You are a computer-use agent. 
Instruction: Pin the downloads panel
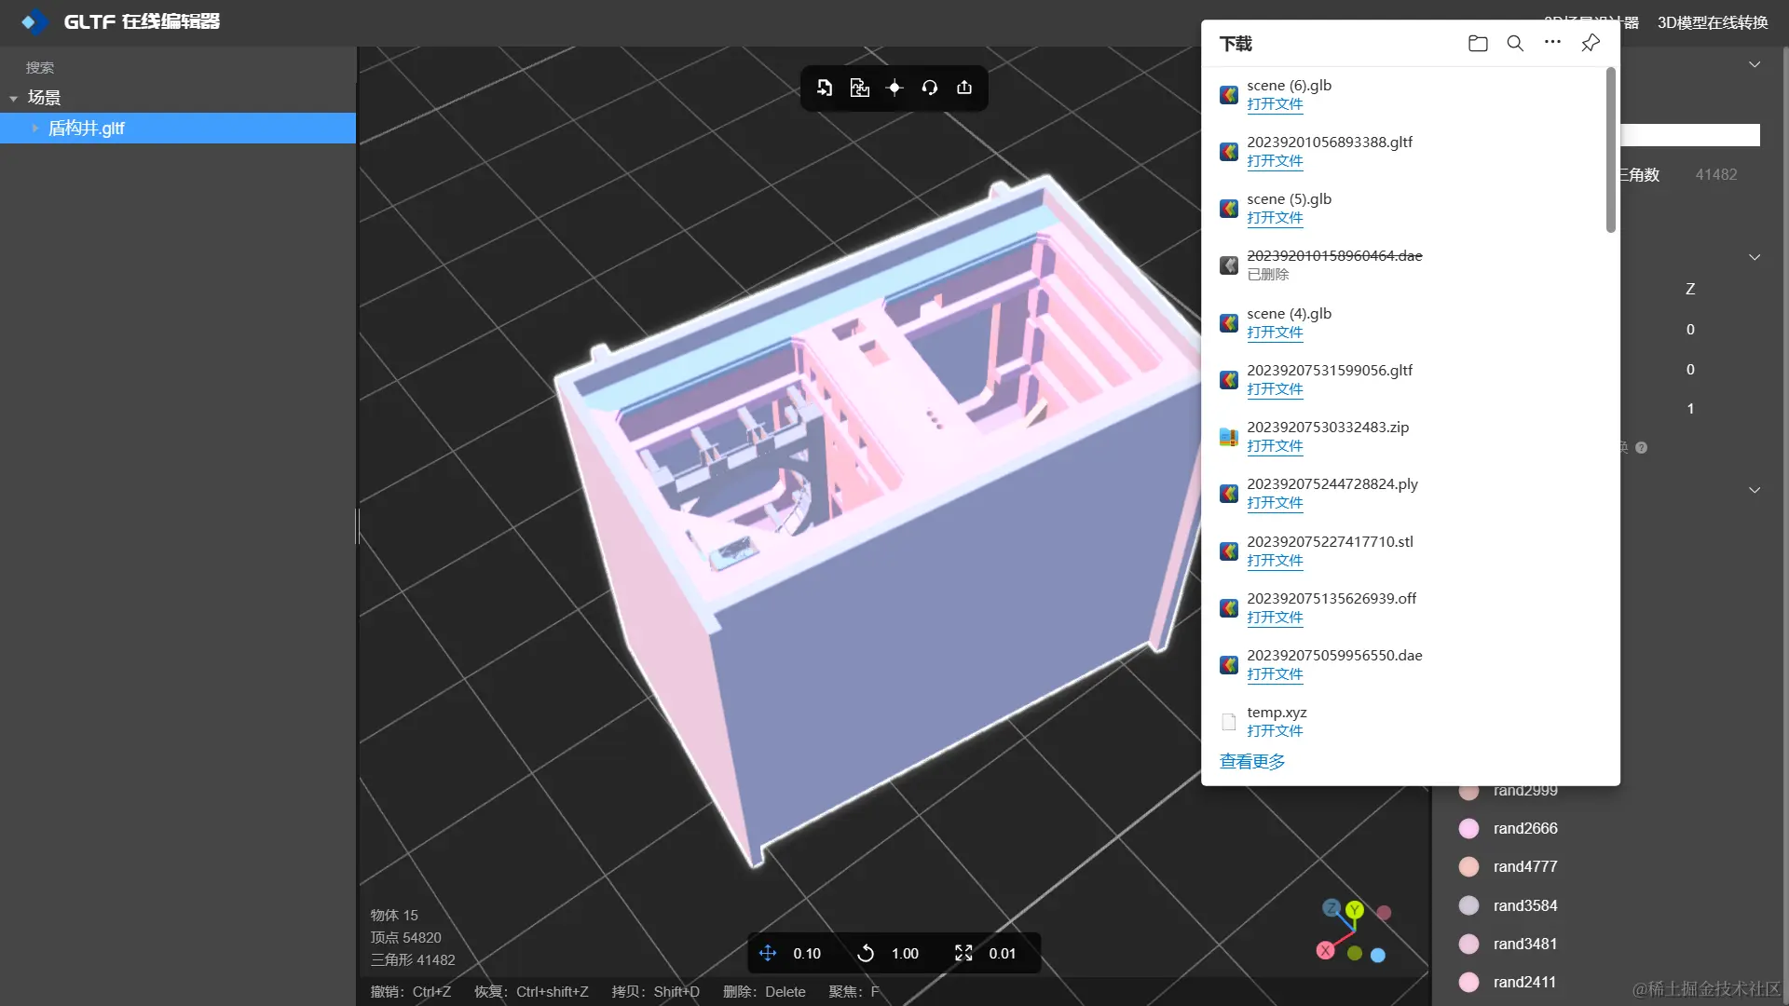coord(1591,43)
